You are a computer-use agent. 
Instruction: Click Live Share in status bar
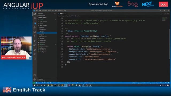pos(53,83)
